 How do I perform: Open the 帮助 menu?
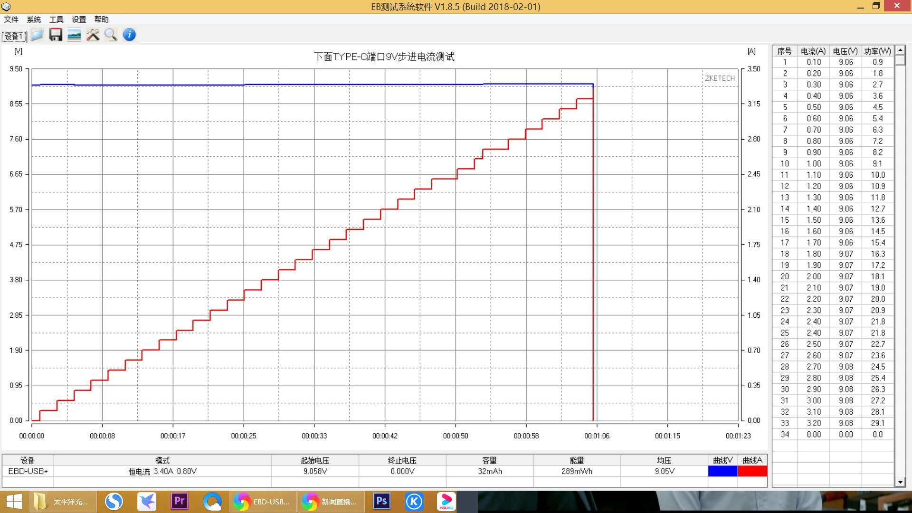tap(101, 19)
